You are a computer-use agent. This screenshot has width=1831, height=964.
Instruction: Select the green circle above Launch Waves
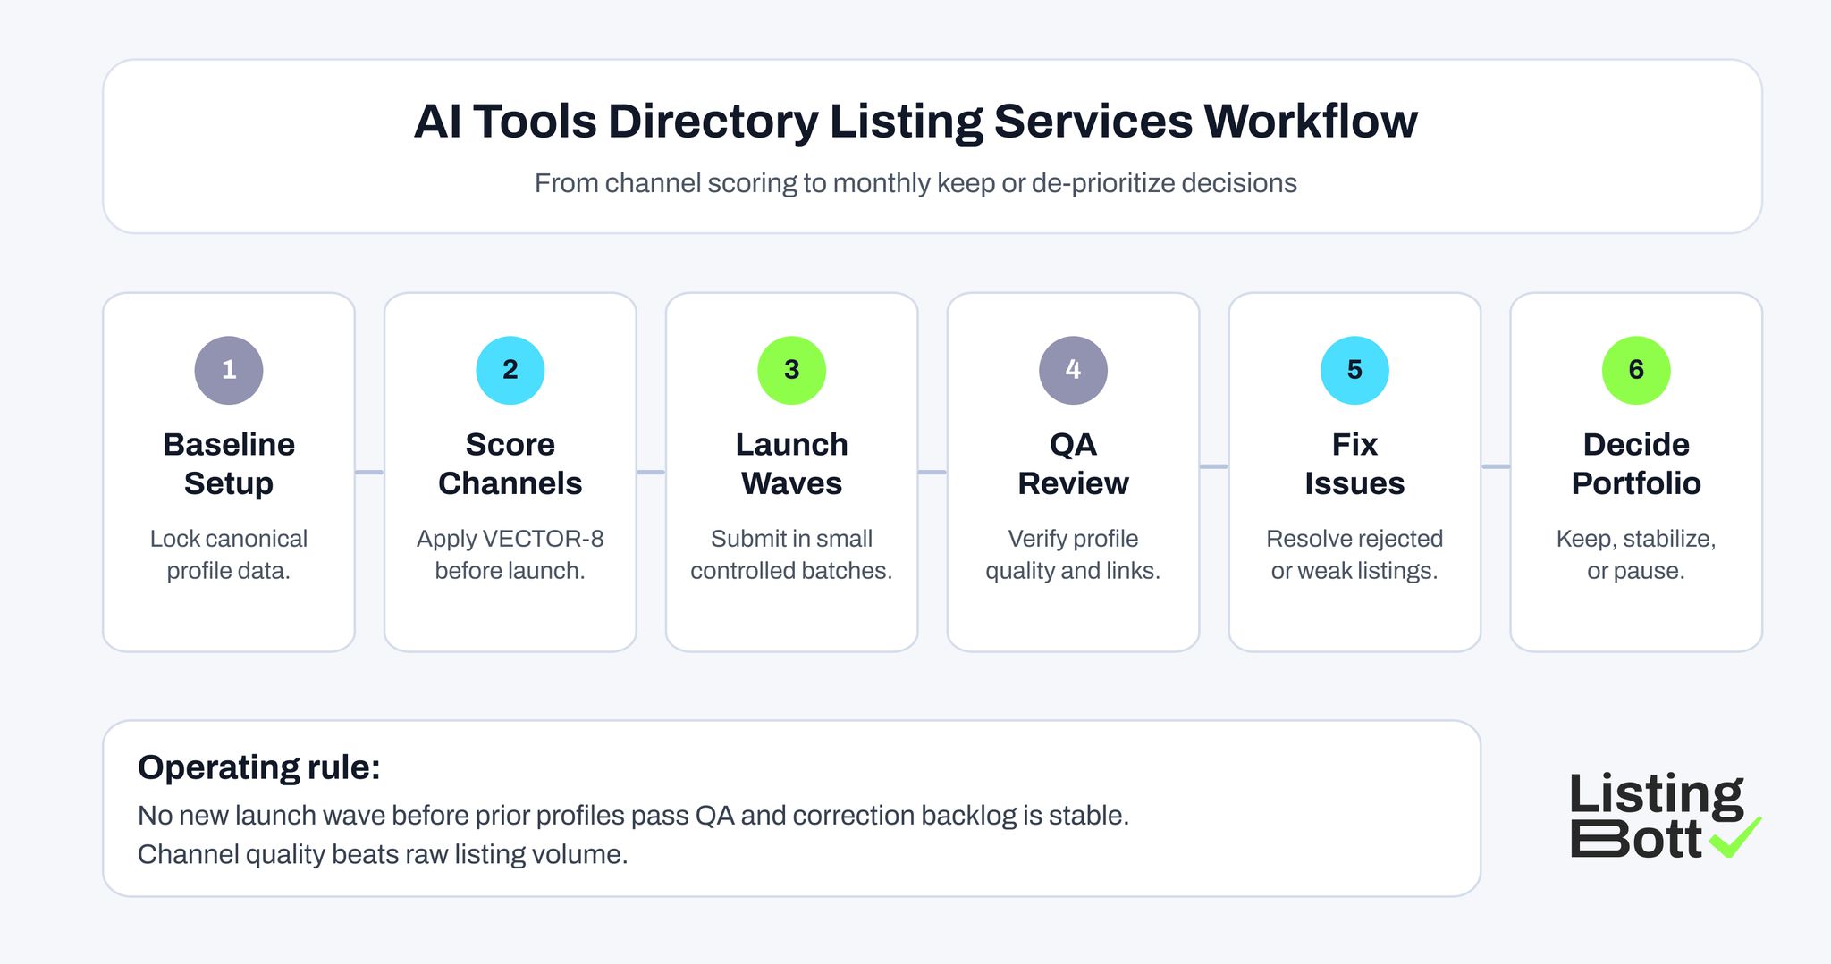coord(791,369)
